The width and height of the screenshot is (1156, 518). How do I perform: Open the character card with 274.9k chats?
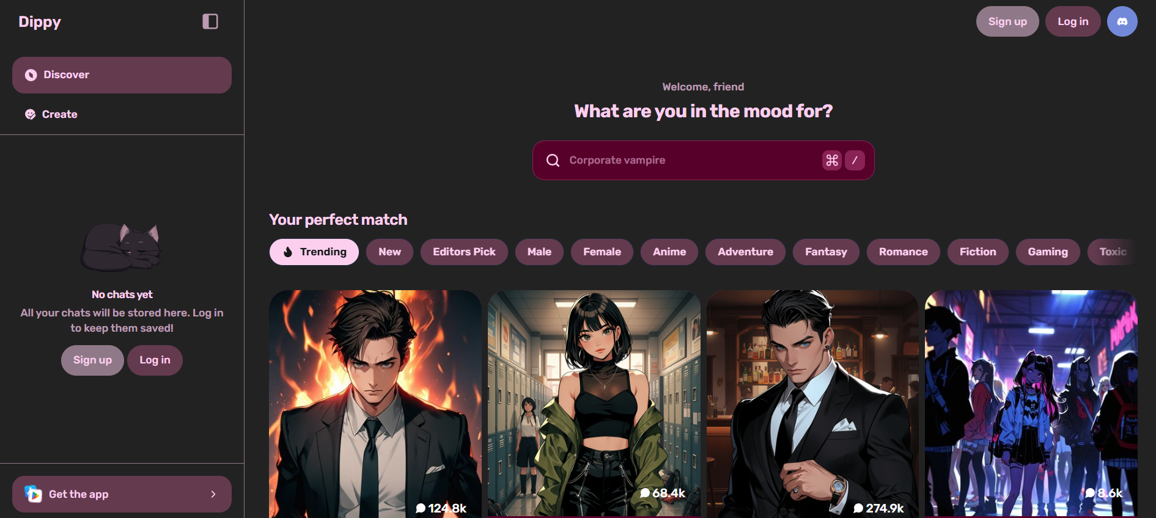click(x=812, y=404)
